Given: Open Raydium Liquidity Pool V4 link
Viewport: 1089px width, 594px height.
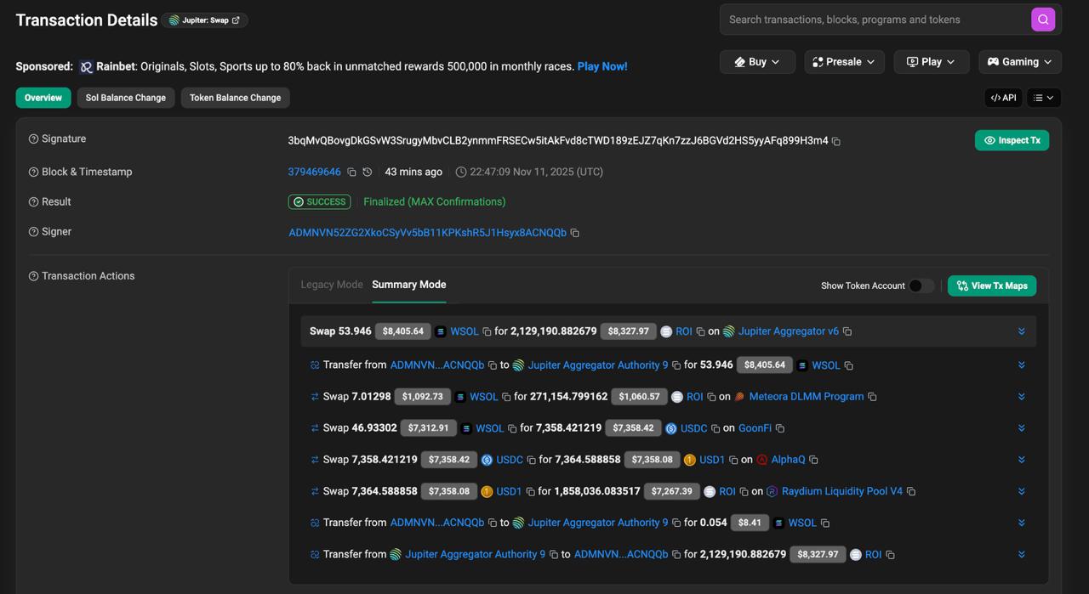Looking at the screenshot, I should [x=842, y=491].
